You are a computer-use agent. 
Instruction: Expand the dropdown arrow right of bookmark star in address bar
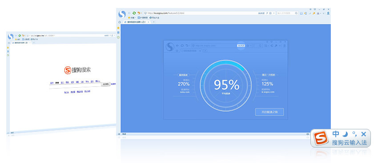pos(274,13)
